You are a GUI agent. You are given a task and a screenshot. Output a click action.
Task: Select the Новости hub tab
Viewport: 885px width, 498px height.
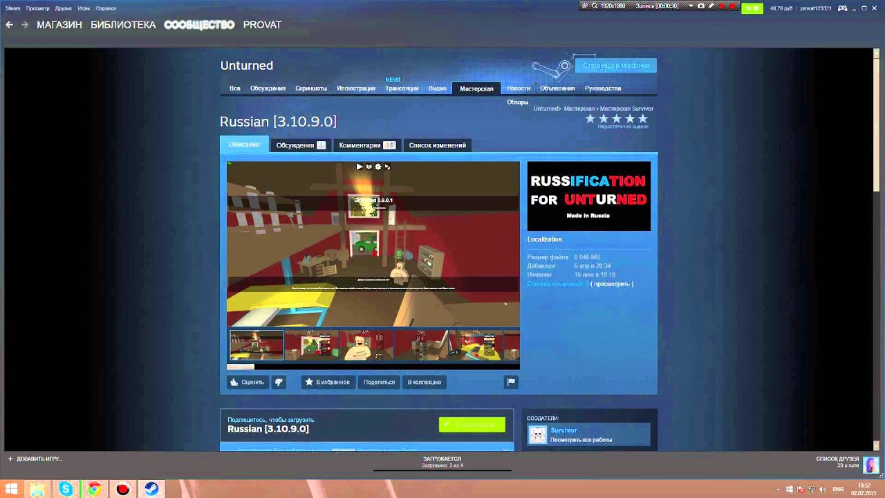[x=519, y=89]
